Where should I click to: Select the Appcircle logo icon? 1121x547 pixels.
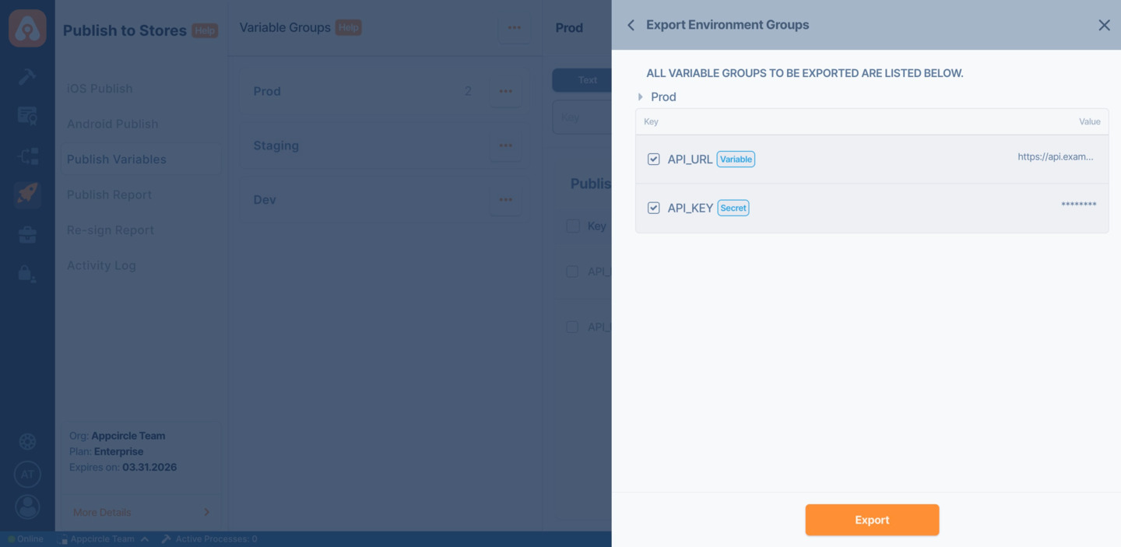(27, 27)
